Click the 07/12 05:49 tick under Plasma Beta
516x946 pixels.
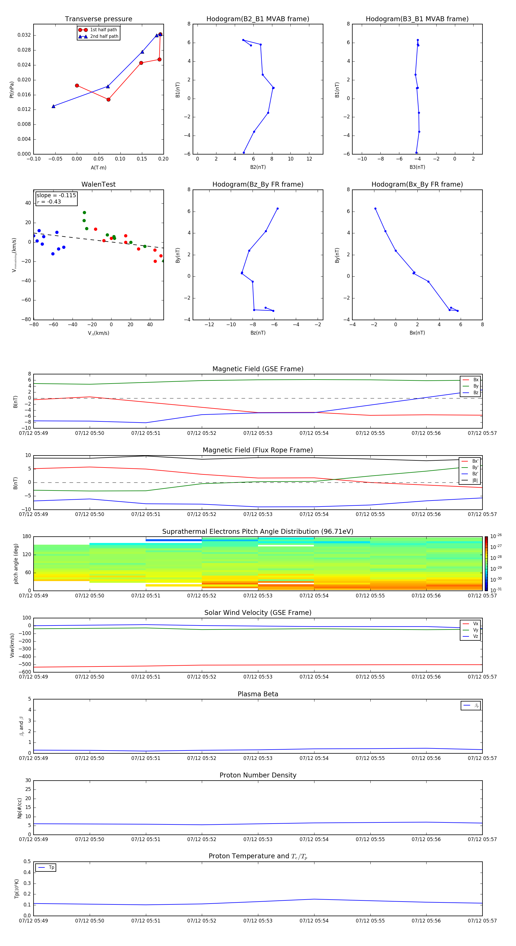[34, 758]
